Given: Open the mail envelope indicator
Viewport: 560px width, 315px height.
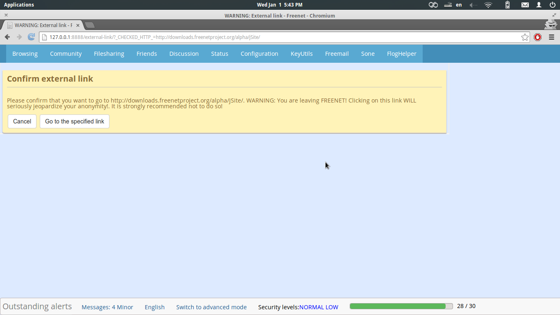Looking at the screenshot, I should (525, 5).
